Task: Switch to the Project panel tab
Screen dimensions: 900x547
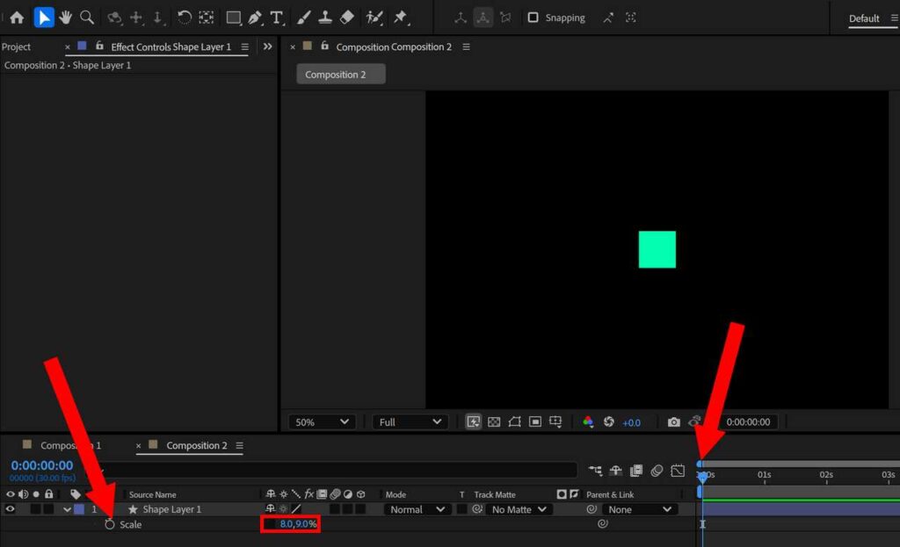Action: tap(16, 47)
